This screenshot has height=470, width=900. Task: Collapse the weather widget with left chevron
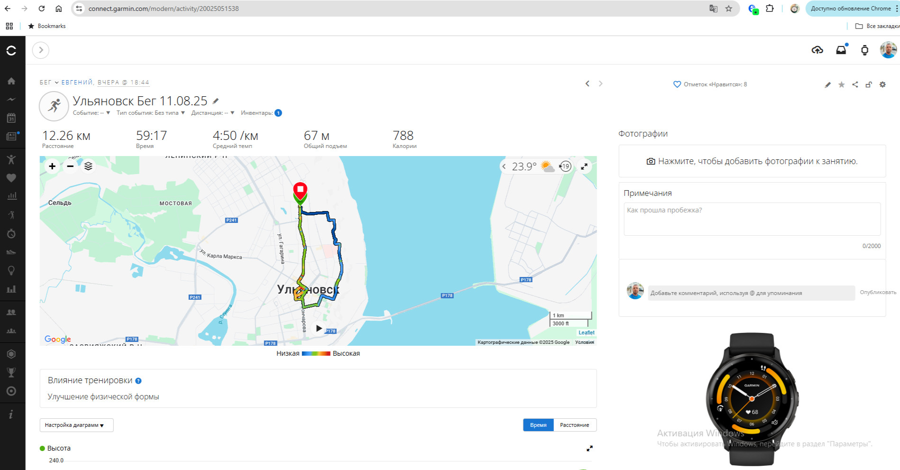coord(504,166)
